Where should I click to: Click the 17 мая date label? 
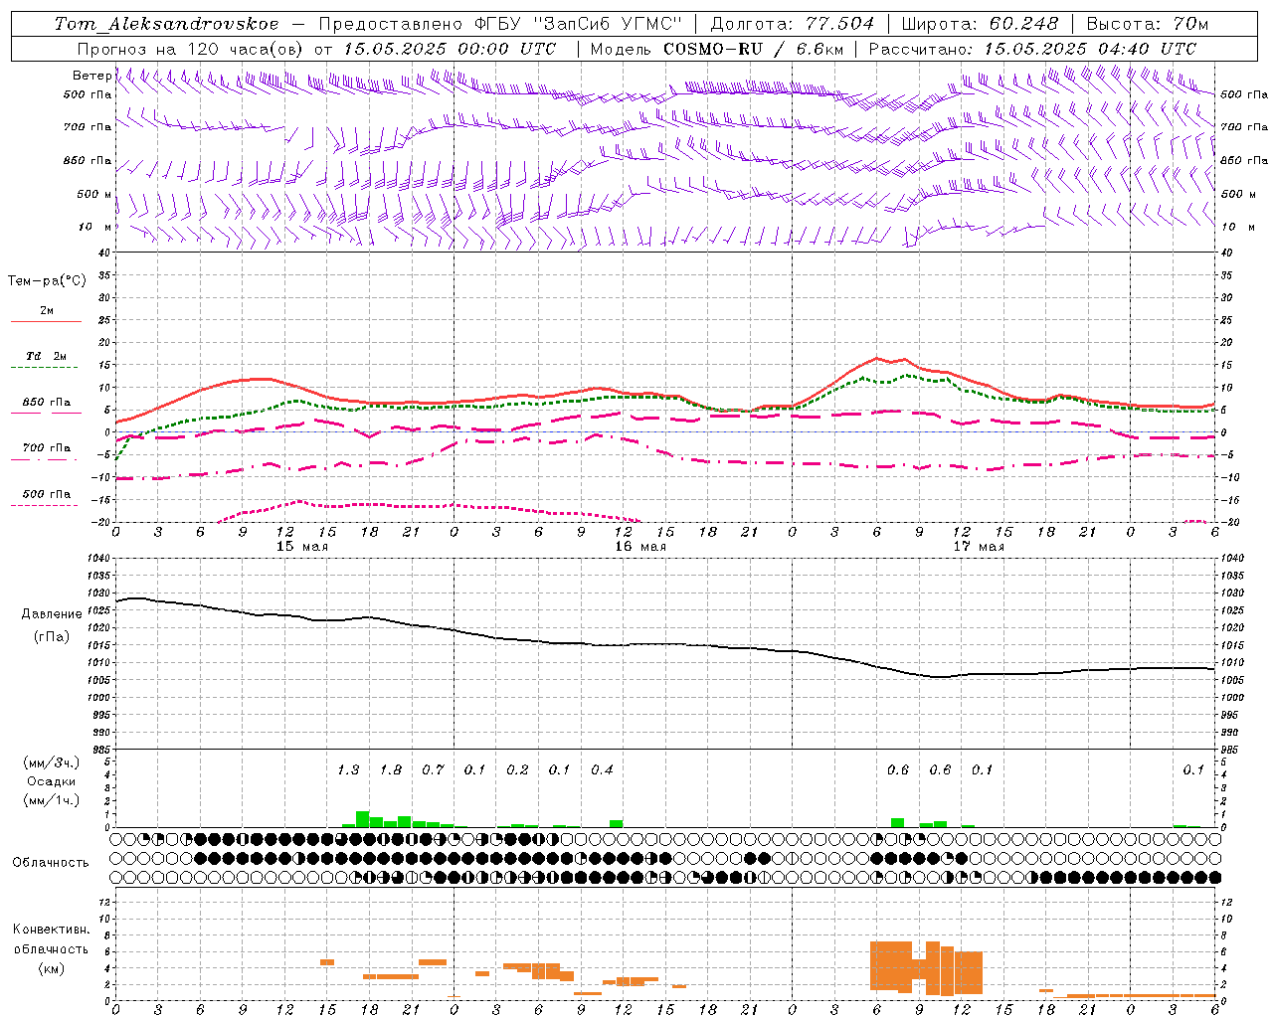click(979, 547)
